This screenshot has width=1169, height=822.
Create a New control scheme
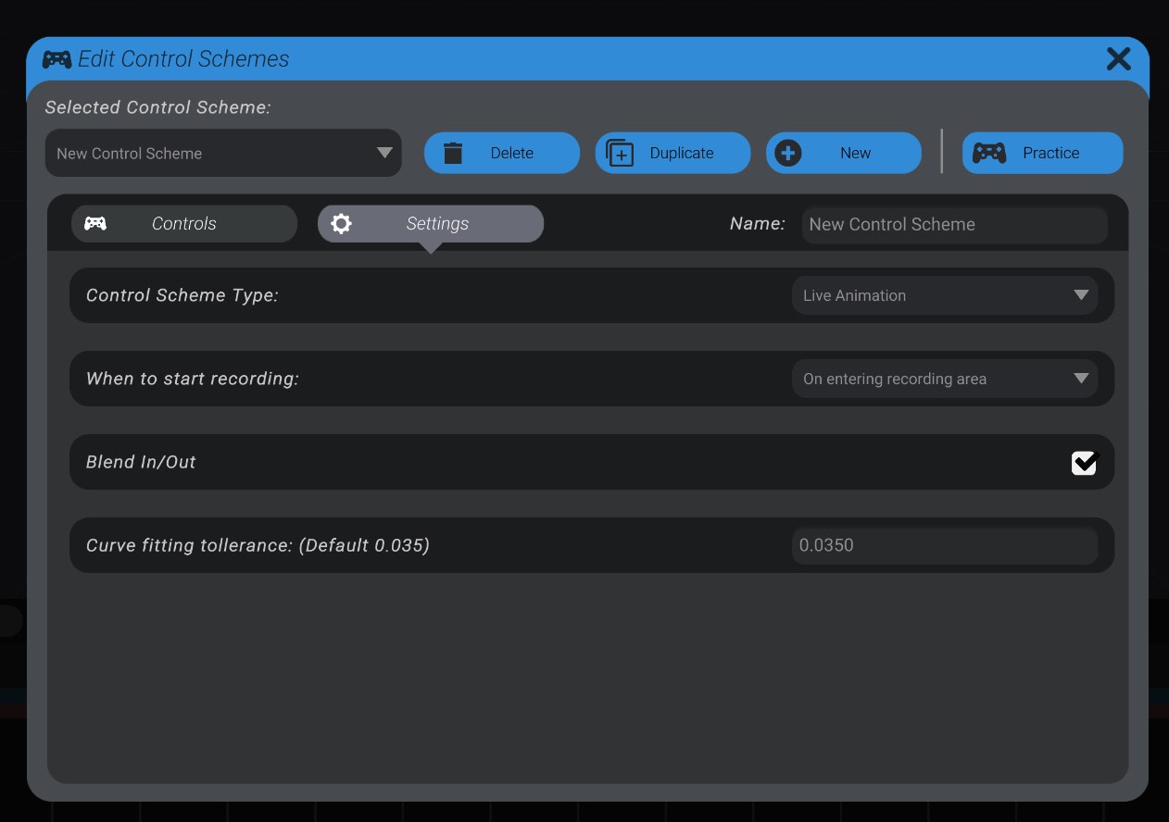click(x=843, y=152)
